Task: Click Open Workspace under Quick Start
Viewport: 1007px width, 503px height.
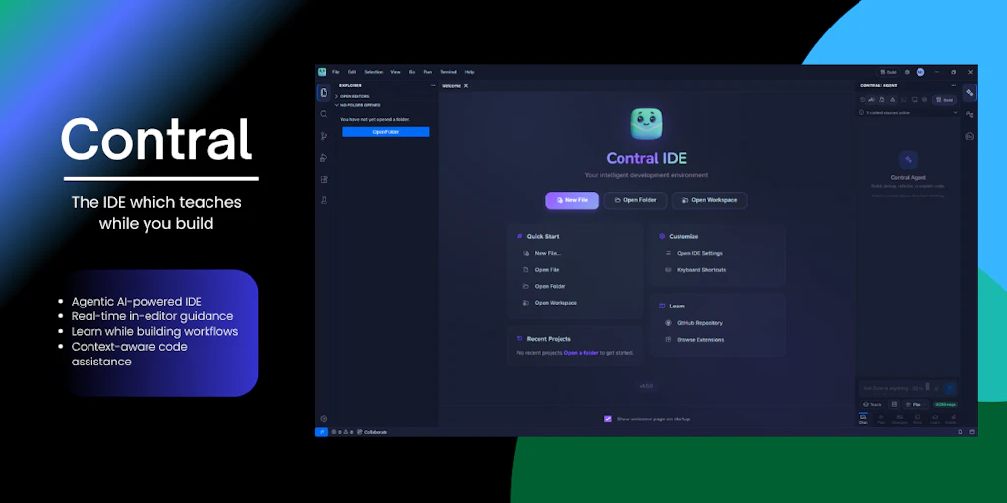Action: pyautogui.click(x=550, y=303)
